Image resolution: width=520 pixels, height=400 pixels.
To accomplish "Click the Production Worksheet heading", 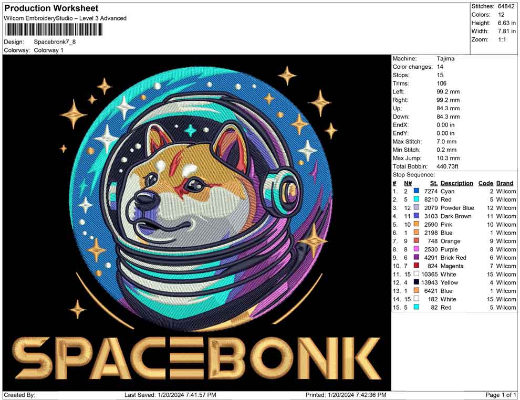I will pyautogui.click(x=51, y=8).
